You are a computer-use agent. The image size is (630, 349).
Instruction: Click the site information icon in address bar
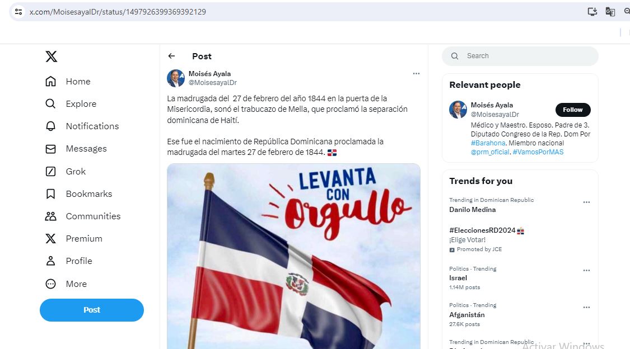[18, 12]
